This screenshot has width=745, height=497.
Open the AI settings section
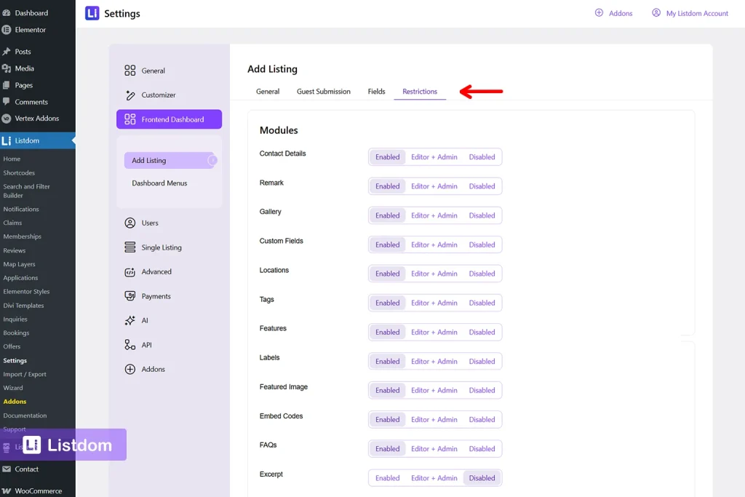[130, 320]
